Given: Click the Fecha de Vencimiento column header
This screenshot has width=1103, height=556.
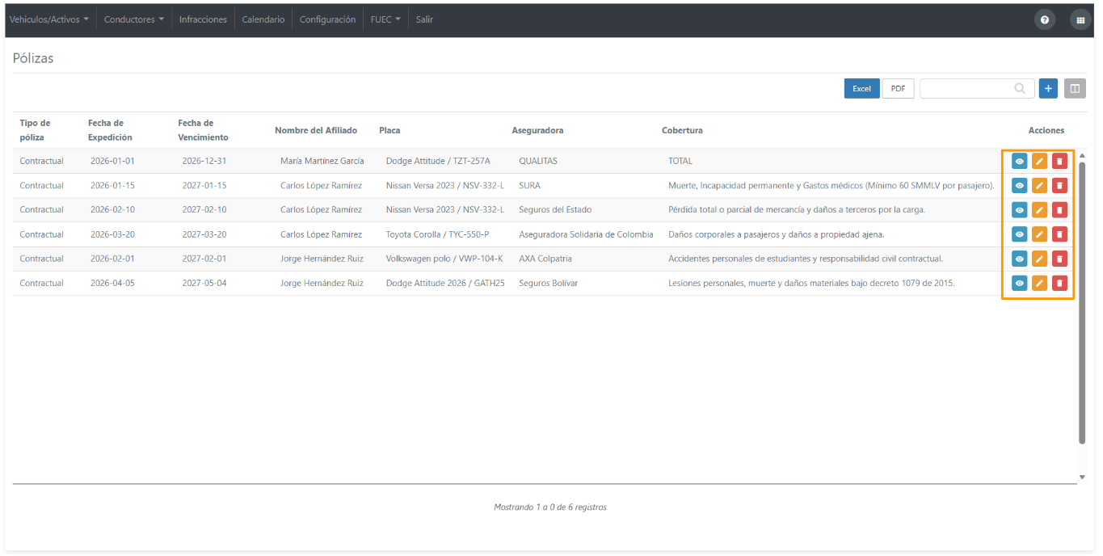Looking at the screenshot, I should (203, 130).
